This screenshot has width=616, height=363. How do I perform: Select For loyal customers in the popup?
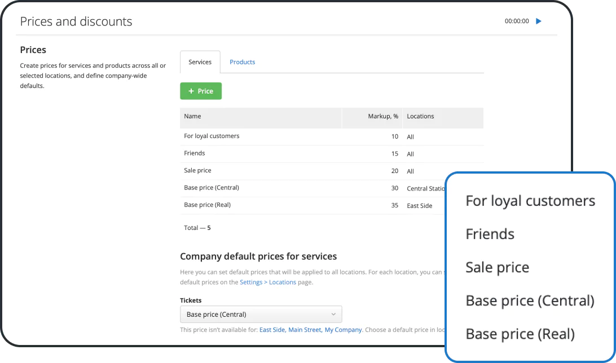(530, 200)
